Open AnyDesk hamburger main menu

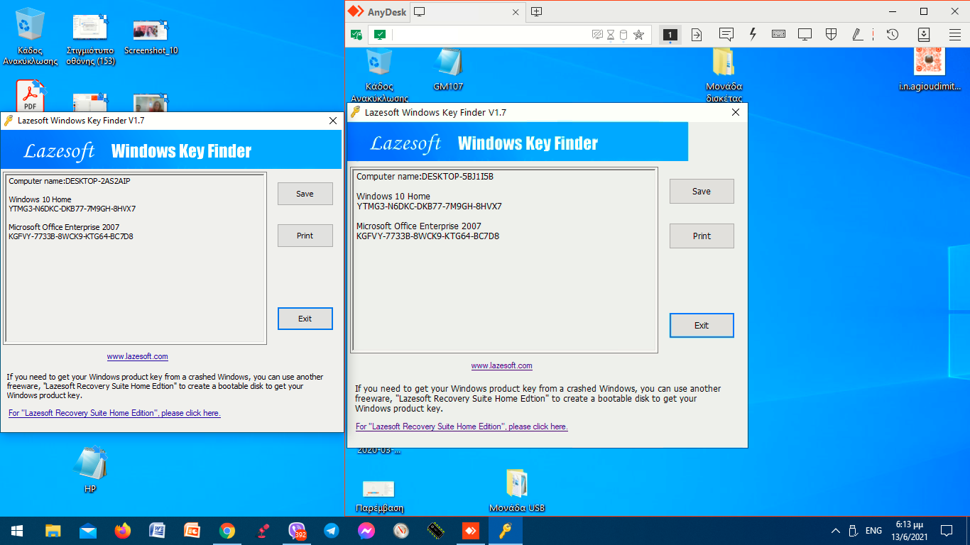click(955, 34)
